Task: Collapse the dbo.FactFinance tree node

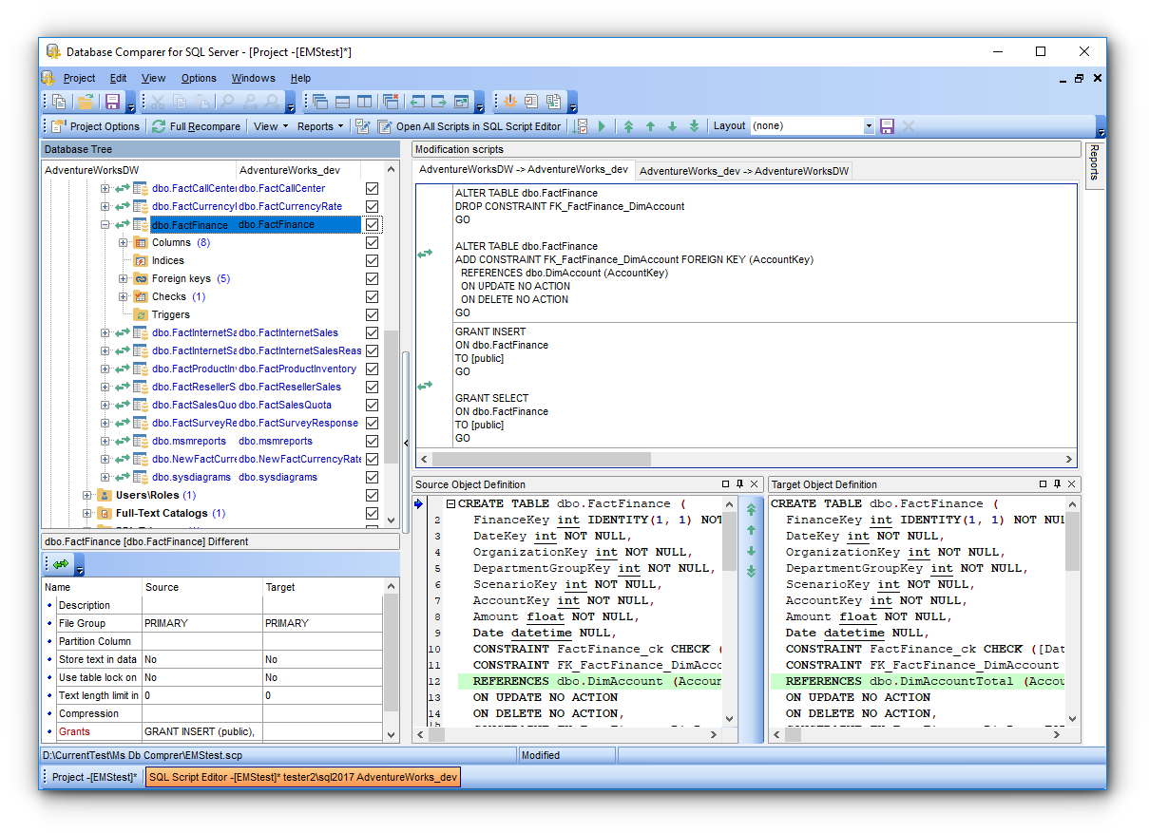Action: click(105, 225)
